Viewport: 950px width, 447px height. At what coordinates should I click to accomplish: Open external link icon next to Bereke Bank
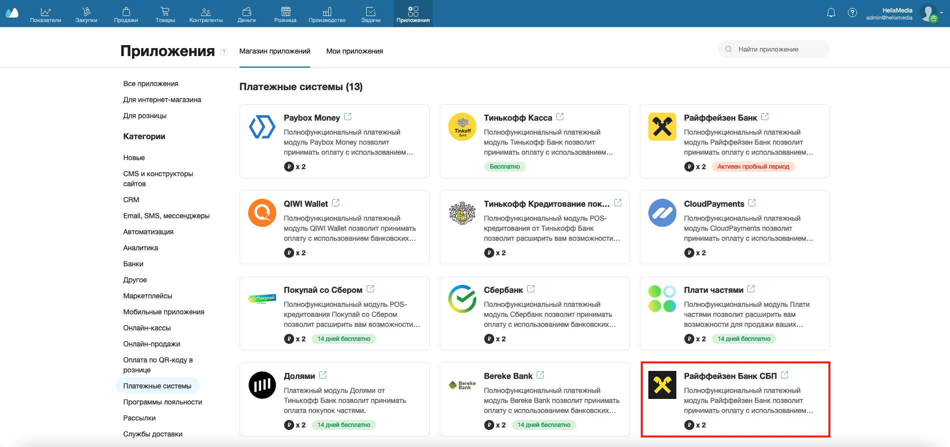pyautogui.click(x=540, y=375)
